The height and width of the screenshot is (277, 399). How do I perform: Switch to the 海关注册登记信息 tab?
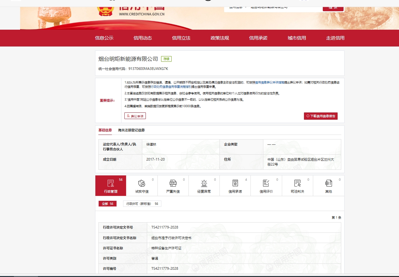[x=131, y=130]
